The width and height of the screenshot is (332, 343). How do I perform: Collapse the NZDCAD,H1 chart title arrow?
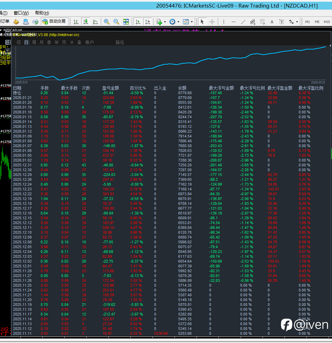tap(1, 30)
